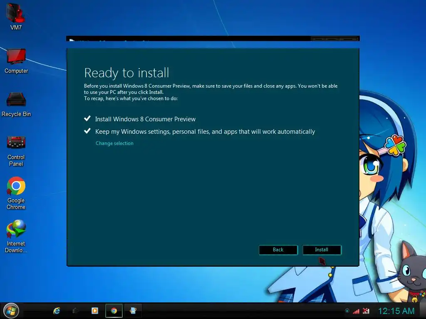Open the VM7 desktop icon
Viewport: 426px width, 319px height.
[16, 16]
